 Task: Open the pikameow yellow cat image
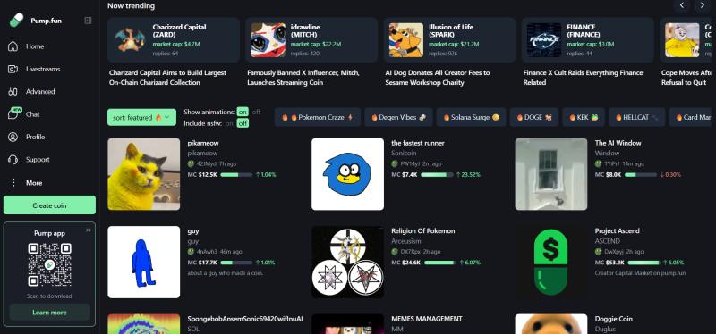[x=144, y=174]
